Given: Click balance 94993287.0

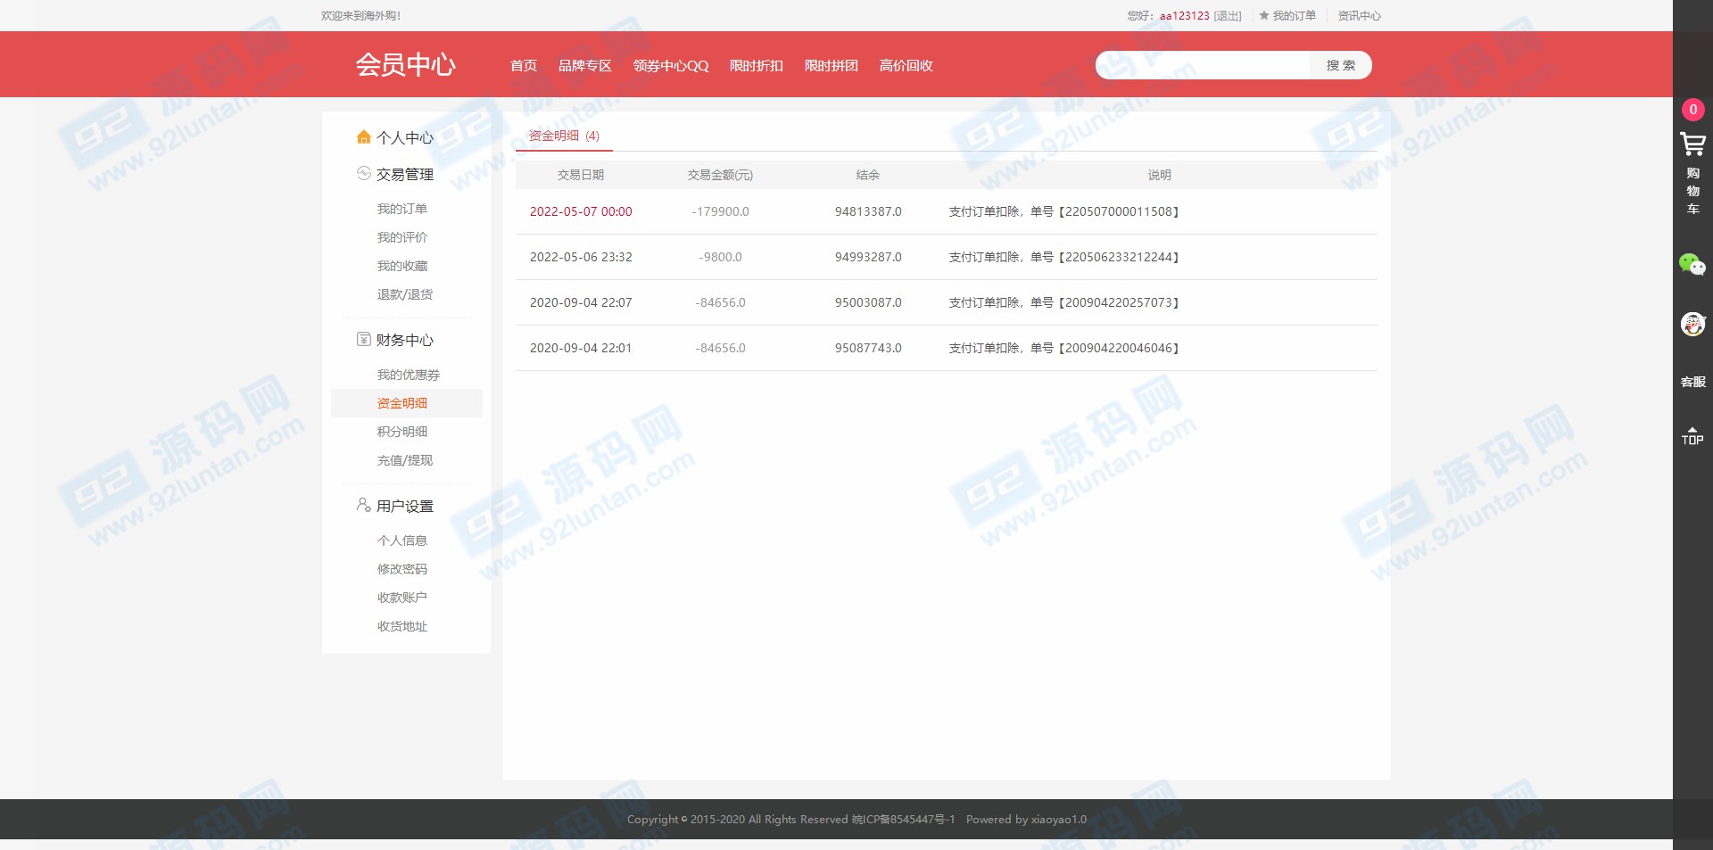Looking at the screenshot, I should point(868,257).
